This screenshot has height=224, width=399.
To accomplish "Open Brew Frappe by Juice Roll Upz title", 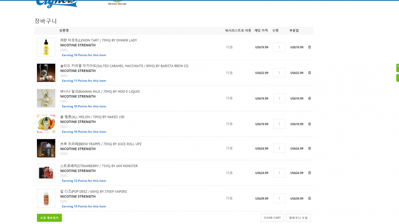I will tap(101, 144).
